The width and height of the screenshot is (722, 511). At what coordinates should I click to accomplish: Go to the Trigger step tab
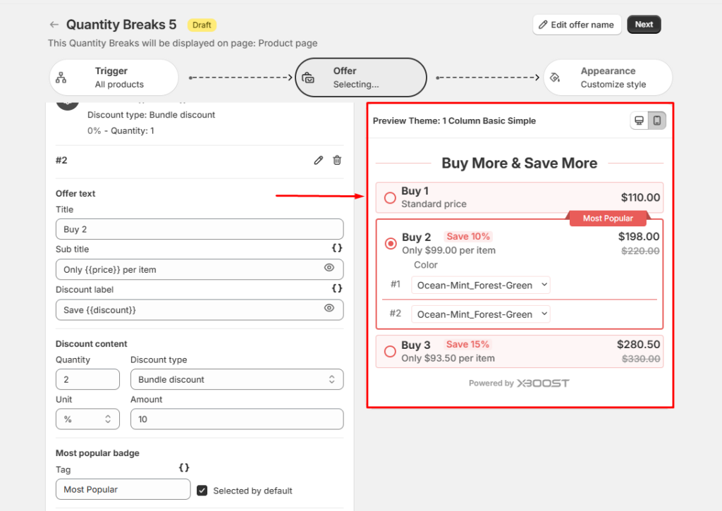(114, 78)
